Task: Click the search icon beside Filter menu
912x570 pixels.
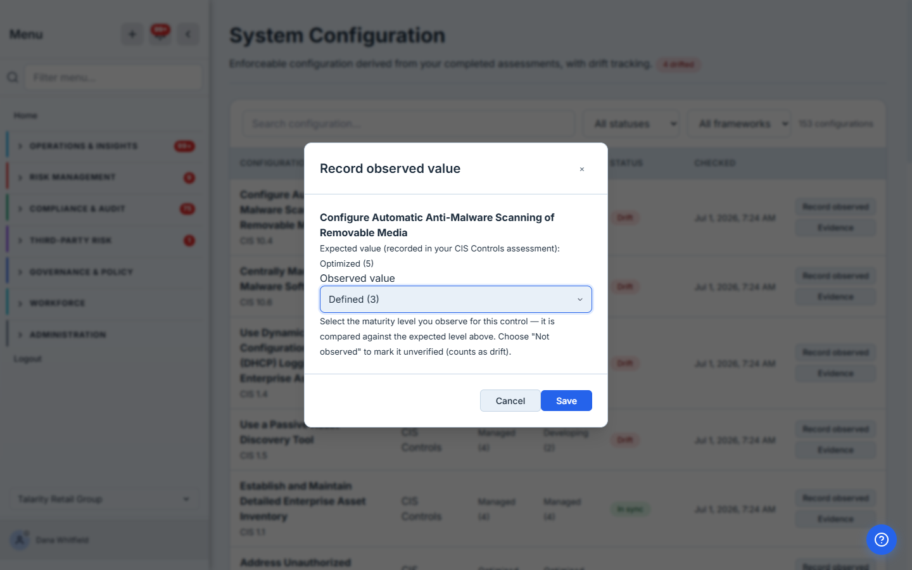Action: tap(13, 77)
